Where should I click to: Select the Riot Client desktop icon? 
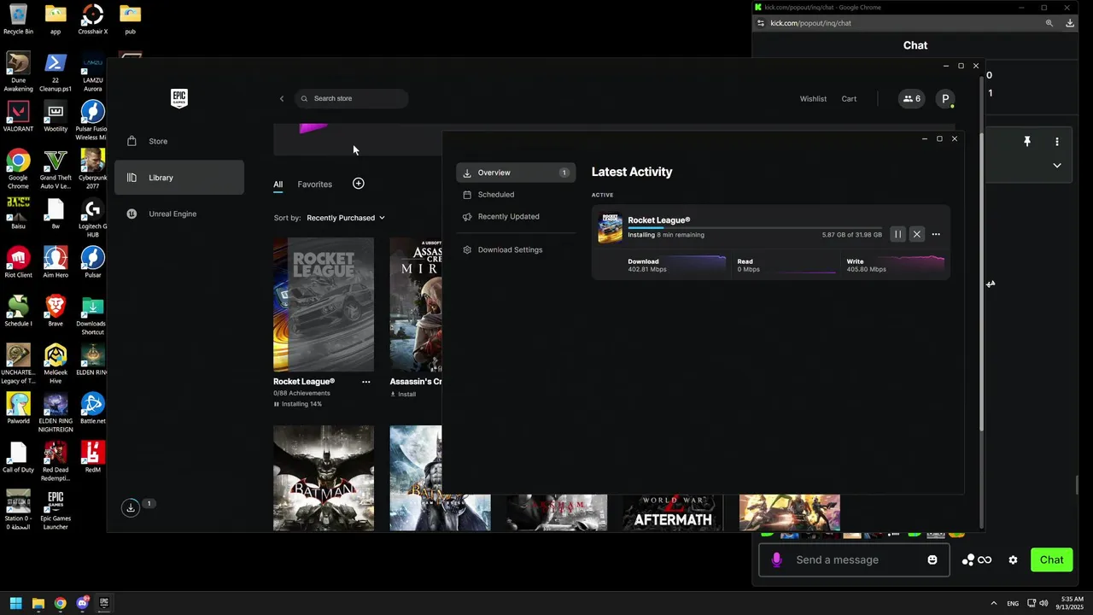coord(18,263)
